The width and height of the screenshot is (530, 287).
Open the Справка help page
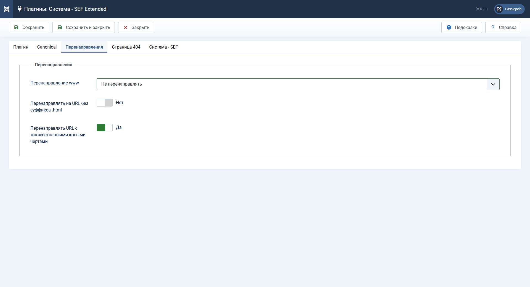(503, 28)
